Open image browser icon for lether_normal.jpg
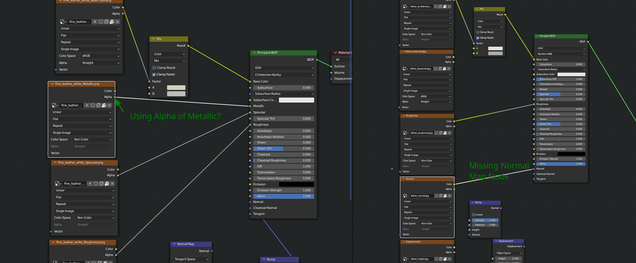Screen dimensions: 636x263 (x=405, y=196)
